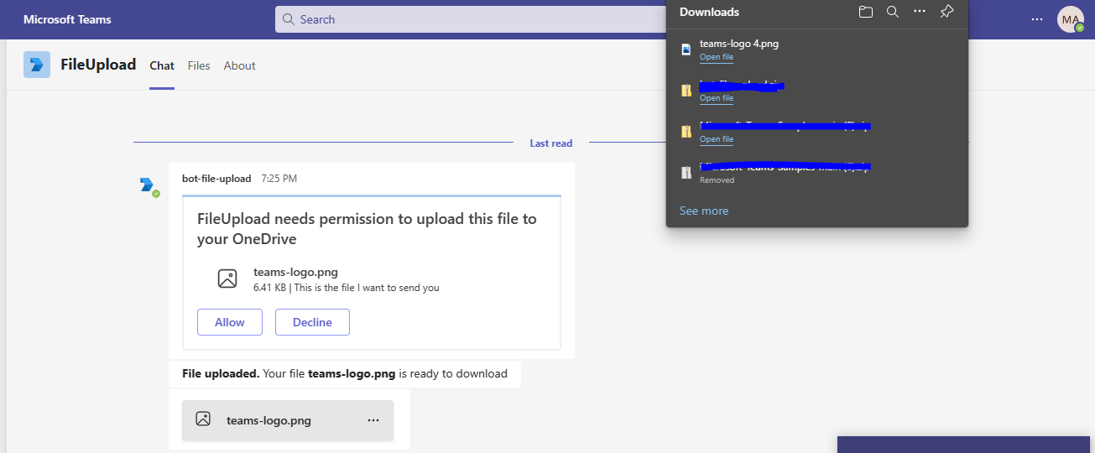
Task: Click the Downloads panel title
Action: tap(710, 12)
